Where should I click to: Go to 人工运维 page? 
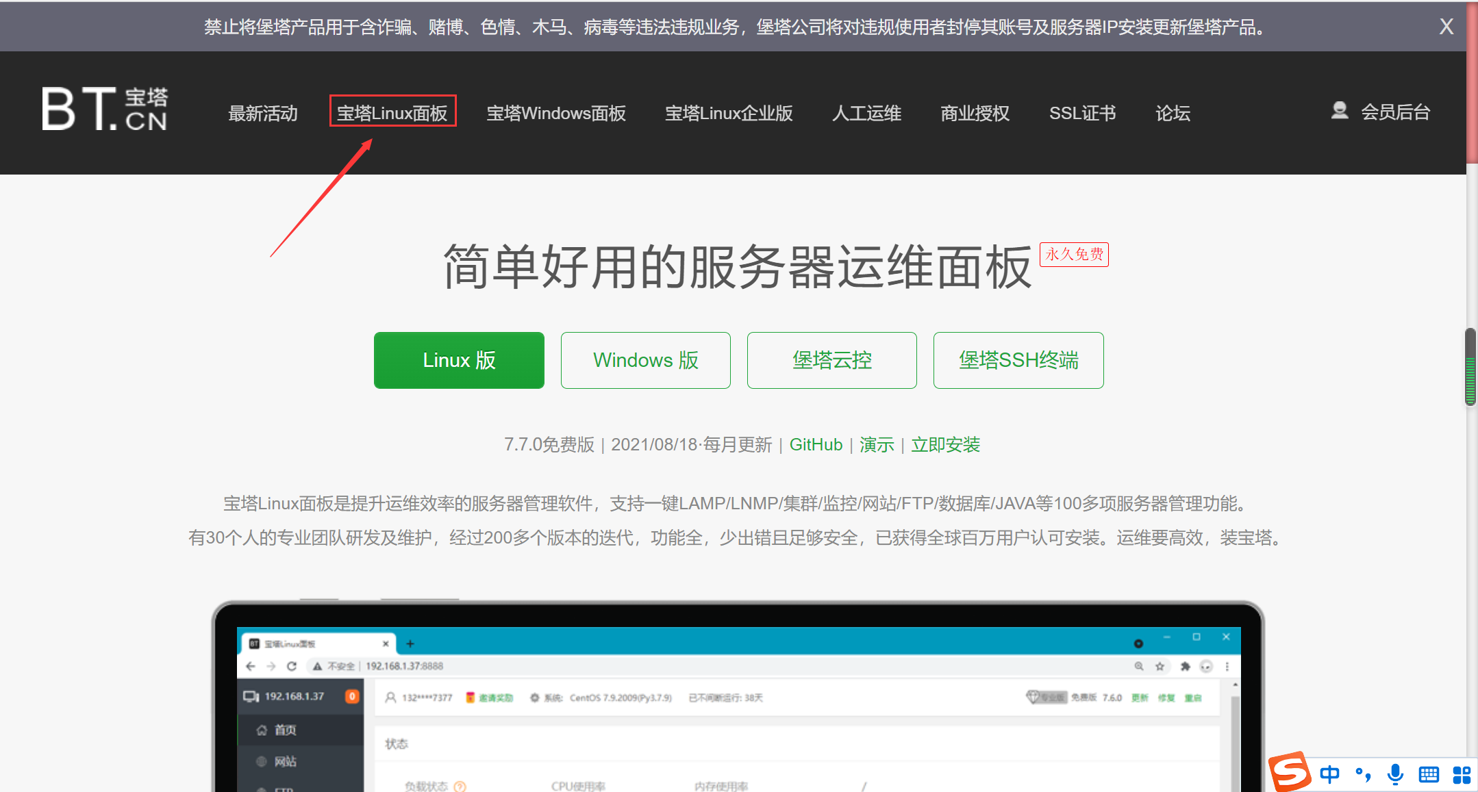tap(866, 113)
